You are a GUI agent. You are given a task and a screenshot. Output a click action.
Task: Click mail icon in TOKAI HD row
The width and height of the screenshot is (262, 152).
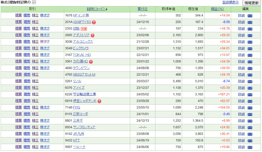pyautogui.click(x=250, y=55)
